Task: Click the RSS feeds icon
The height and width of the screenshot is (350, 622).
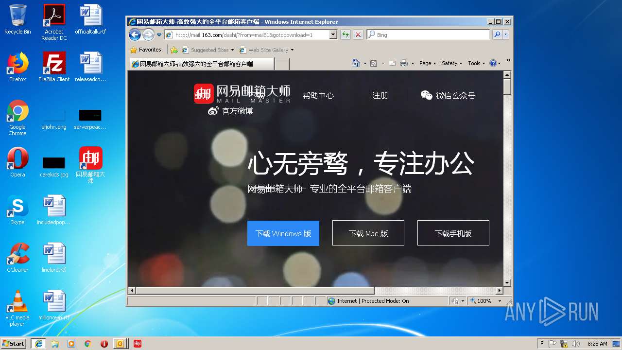Action: (x=374, y=63)
